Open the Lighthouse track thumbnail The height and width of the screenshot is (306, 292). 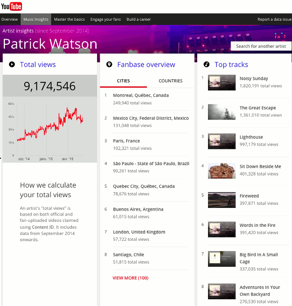click(x=221, y=141)
